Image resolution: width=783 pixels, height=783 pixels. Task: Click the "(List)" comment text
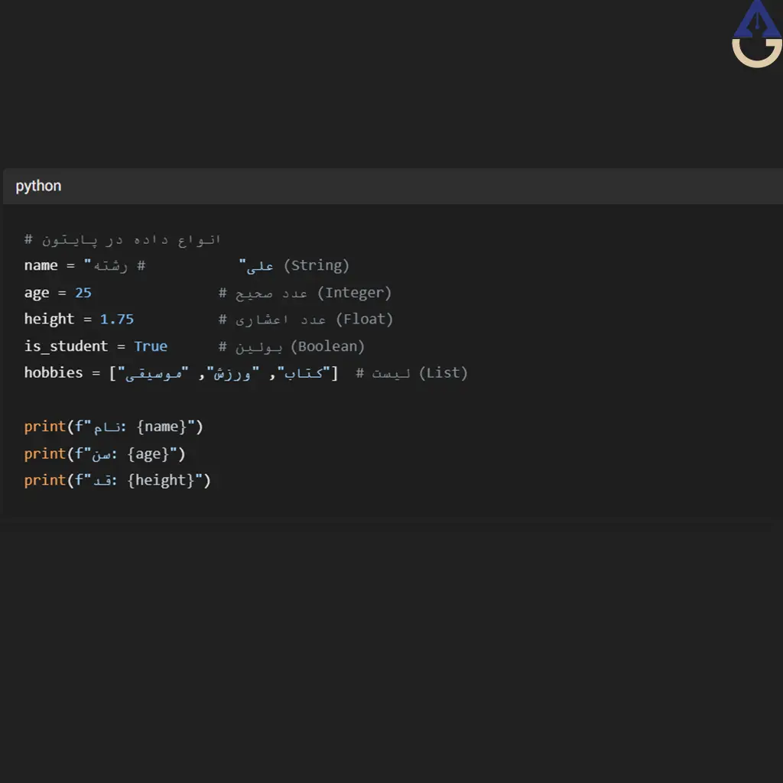click(x=443, y=373)
